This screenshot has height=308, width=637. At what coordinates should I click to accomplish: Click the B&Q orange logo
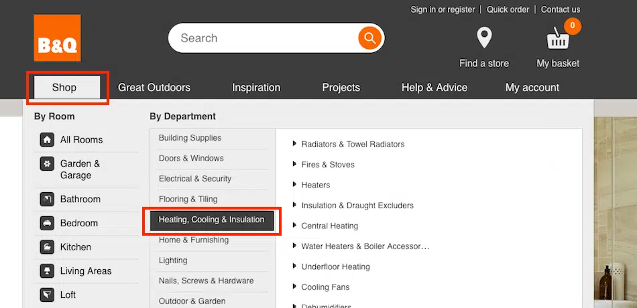click(x=57, y=38)
